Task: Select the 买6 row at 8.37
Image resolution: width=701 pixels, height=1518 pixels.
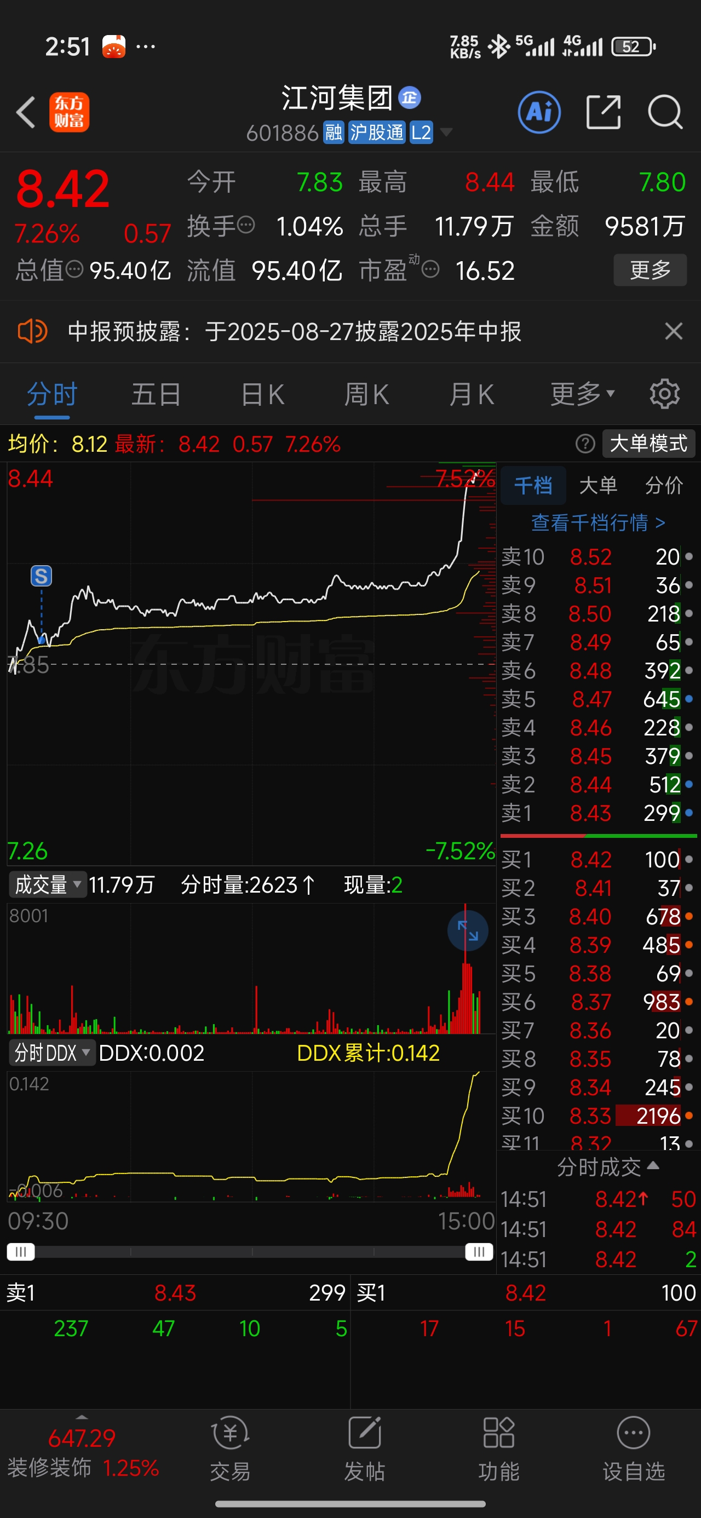Action: coord(598,1002)
